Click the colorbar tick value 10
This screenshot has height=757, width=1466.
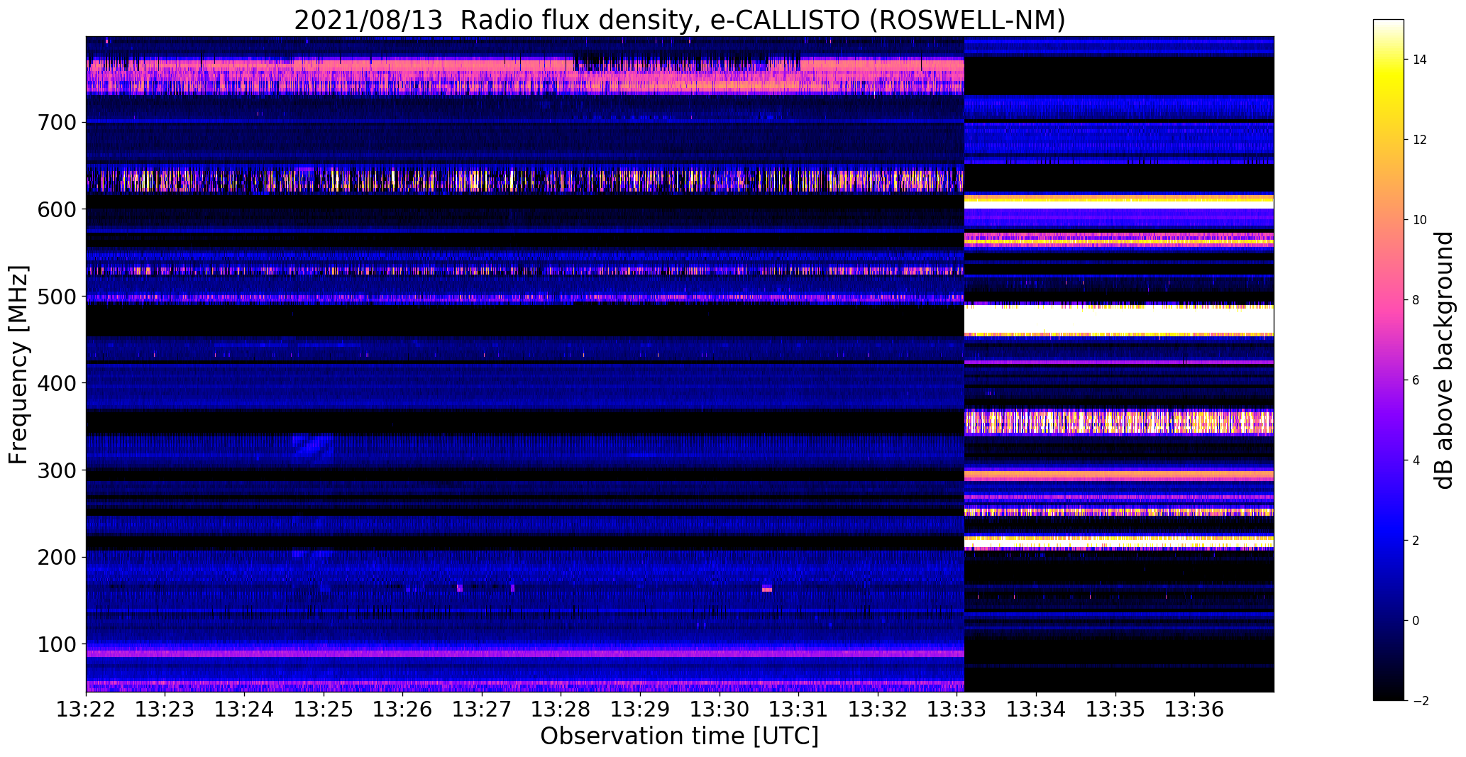1420,220
